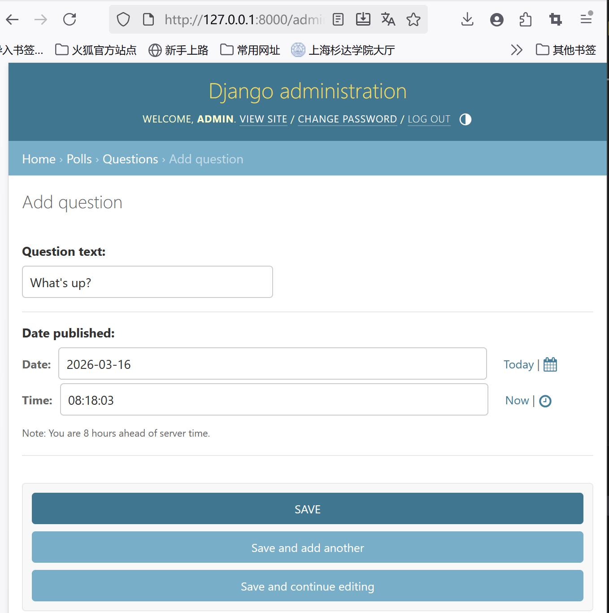Click the Save and continue editing button
Screen dimensions: 609x613
(x=308, y=586)
